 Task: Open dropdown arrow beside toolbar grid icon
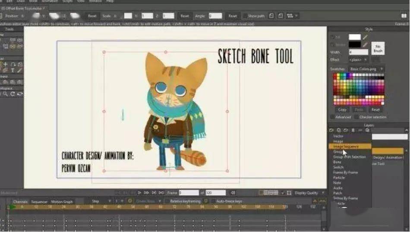tap(296, 16)
